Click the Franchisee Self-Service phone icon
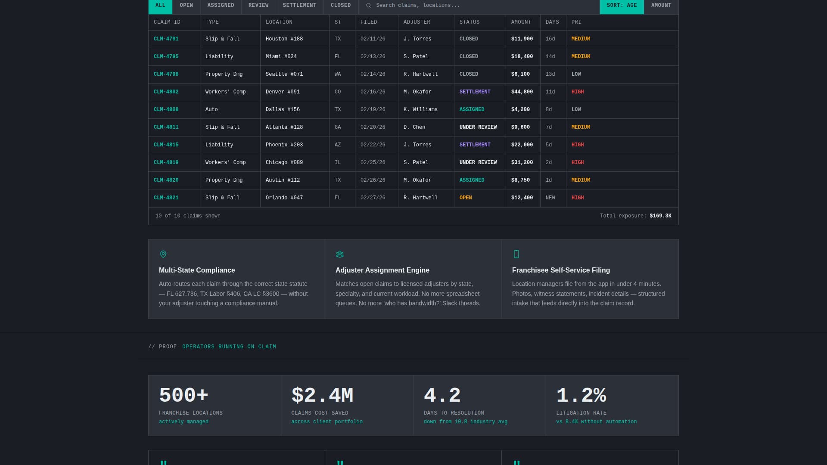Screen dimensions: 827x465 coord(516,254)
